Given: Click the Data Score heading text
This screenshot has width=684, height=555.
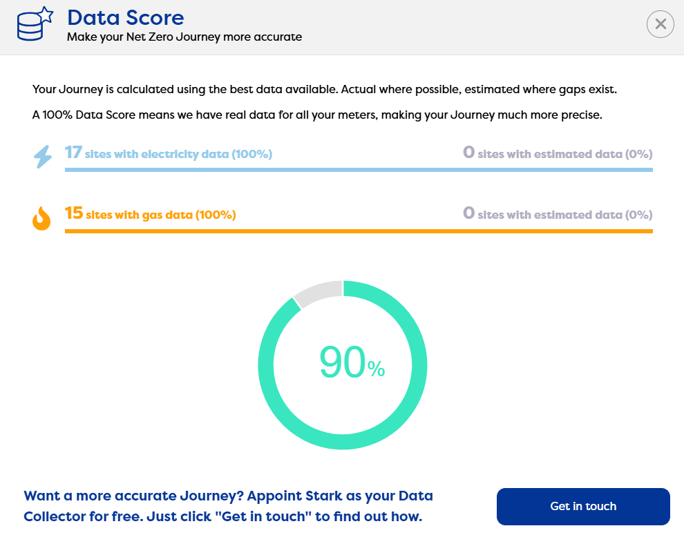Looking at the screenshot, I should (x=126, y=17).
